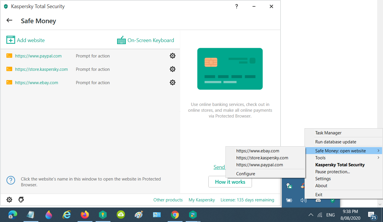The width and height of the screenshot is (383, 222).
Task: Click the volume speaker tray icon
Action: click(303, 200)
